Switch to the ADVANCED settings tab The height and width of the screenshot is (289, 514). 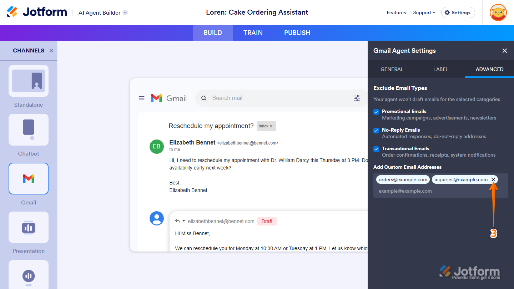point(490,69)
